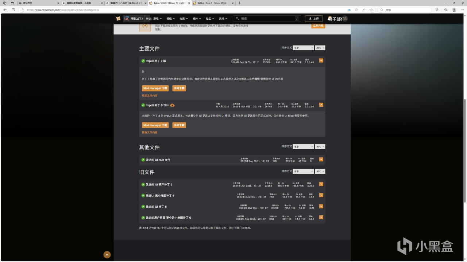Click green check icon of ImpUI 补丁 7 版
The image size is (467, 262).
click(x=143, y=61)
